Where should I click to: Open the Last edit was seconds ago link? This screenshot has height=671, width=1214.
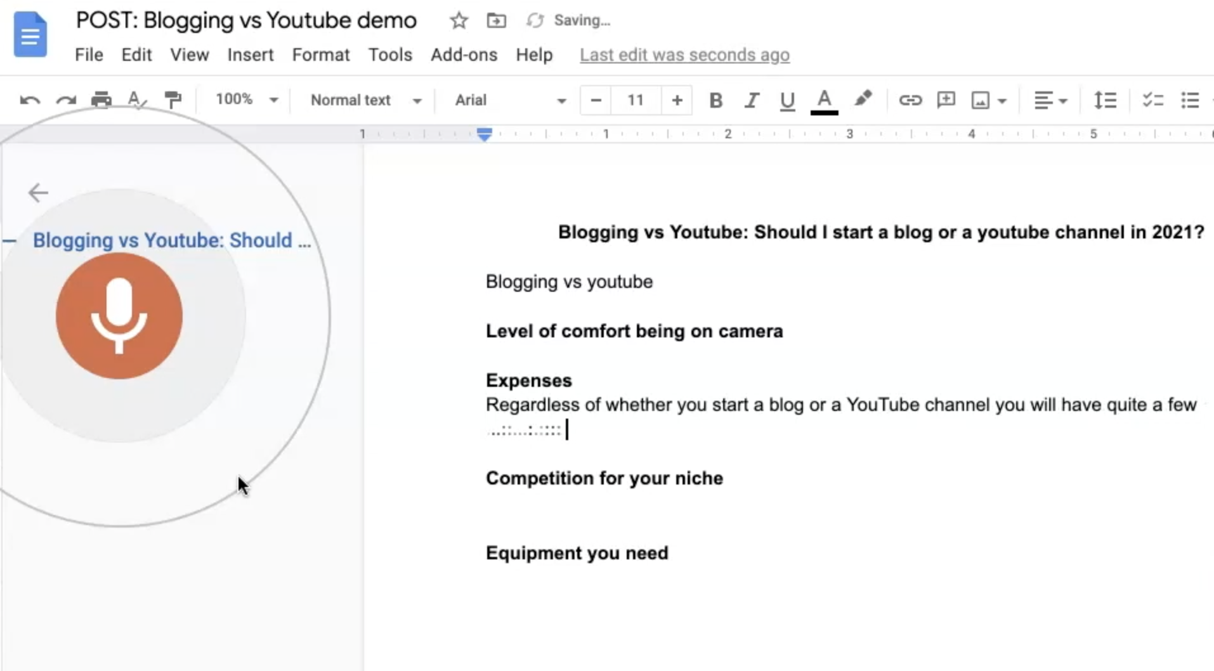tap(684, 55)
